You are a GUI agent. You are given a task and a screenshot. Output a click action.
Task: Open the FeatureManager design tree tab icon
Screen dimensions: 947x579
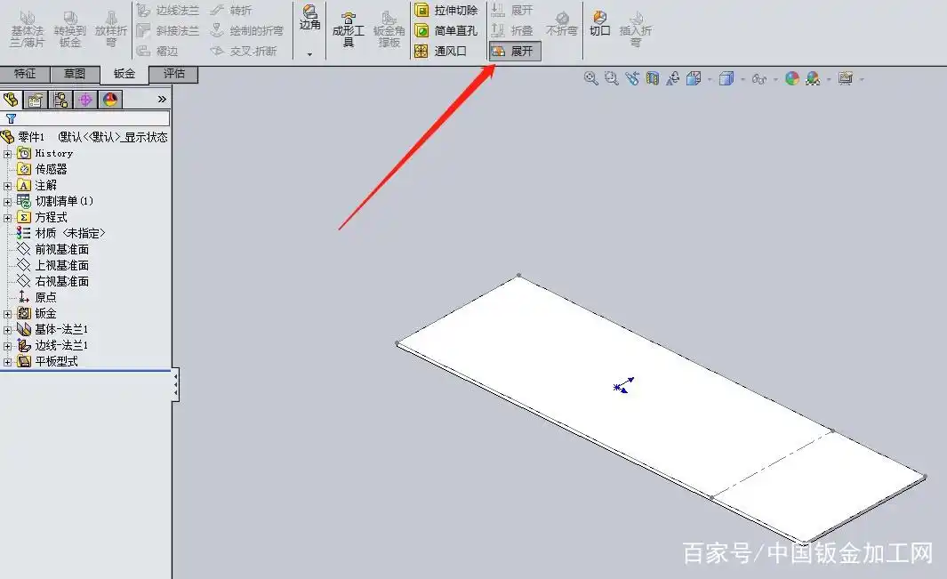(x=11, y=100)
